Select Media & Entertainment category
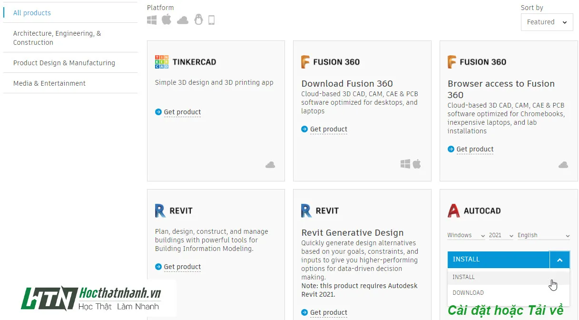 click(49, 83)
